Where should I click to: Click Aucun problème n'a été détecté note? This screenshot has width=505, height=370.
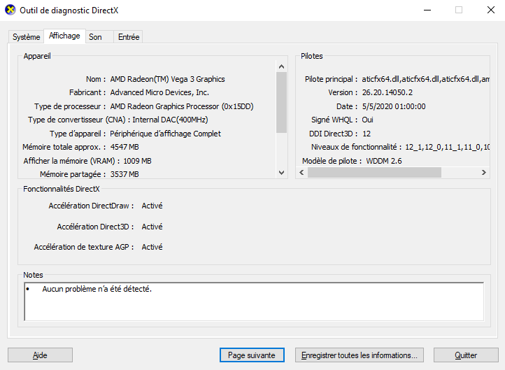97,289
